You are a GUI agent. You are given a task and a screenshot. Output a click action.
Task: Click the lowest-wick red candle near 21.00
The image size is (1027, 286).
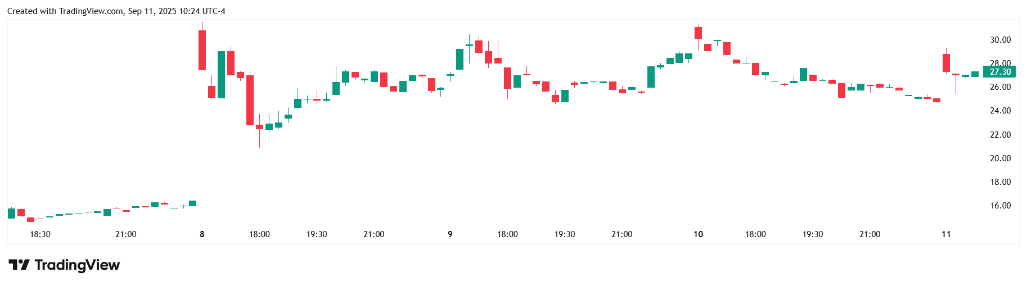point(259,127)
